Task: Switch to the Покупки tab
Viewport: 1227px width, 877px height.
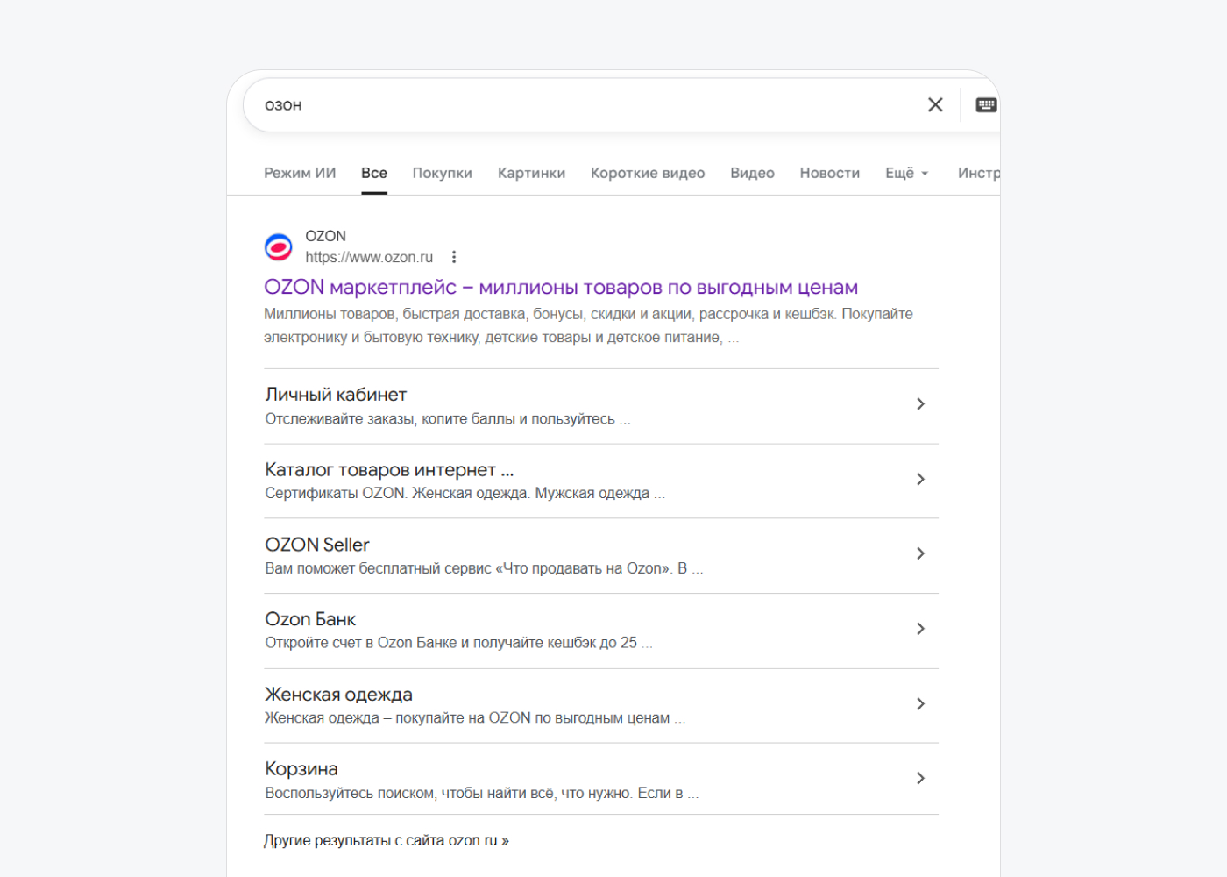Action: (443, 173)
